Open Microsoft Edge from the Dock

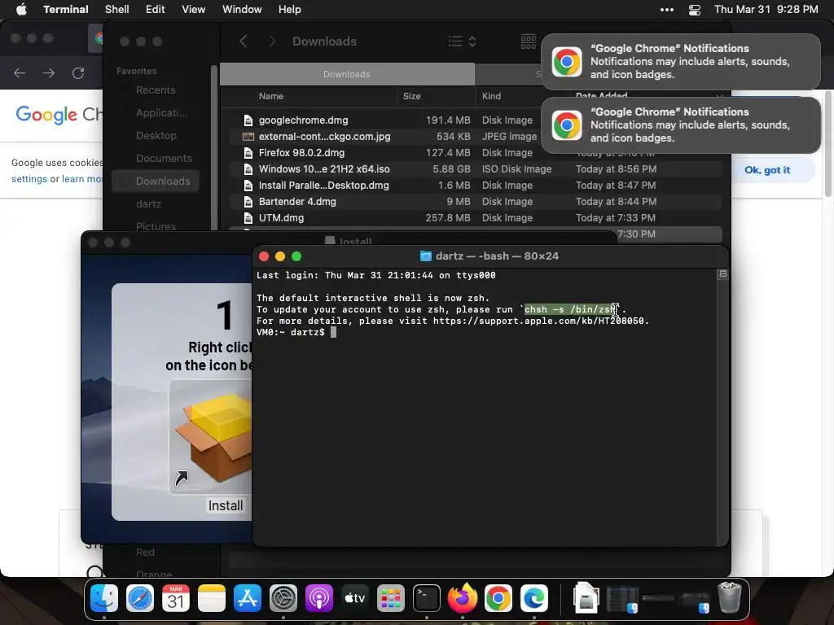534,598
